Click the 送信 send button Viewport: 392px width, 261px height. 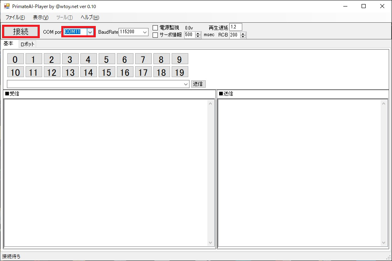point(198,84)
